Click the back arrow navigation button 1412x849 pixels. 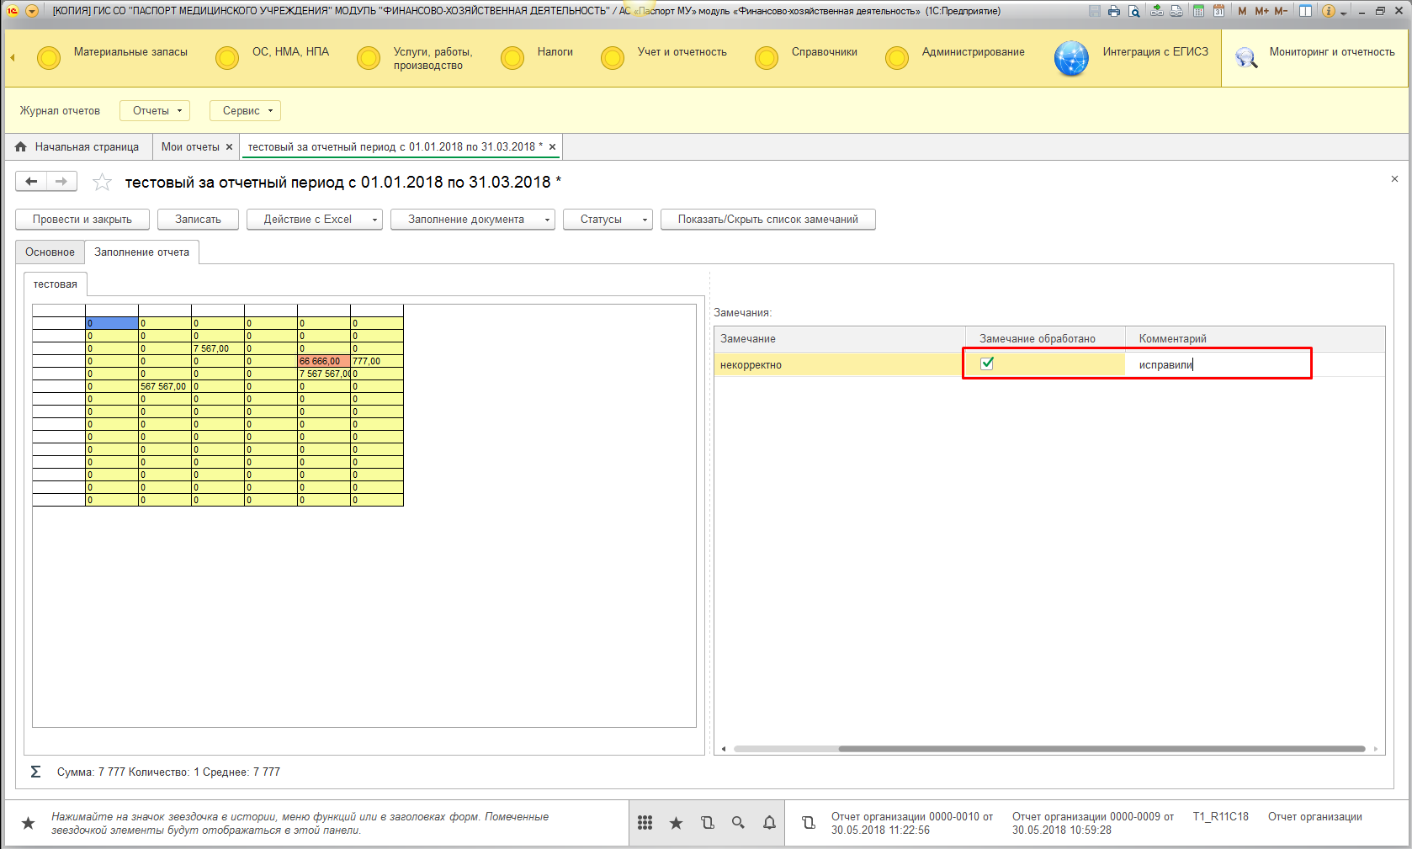tap(31, 181)
